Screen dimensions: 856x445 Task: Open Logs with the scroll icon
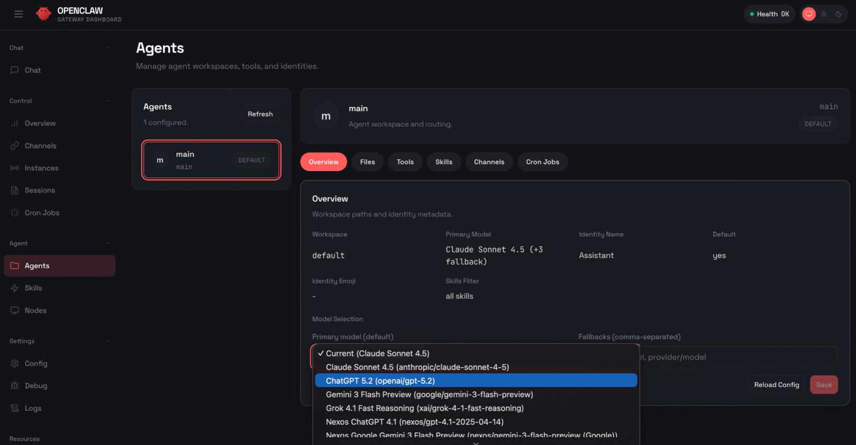coord(15,408)
